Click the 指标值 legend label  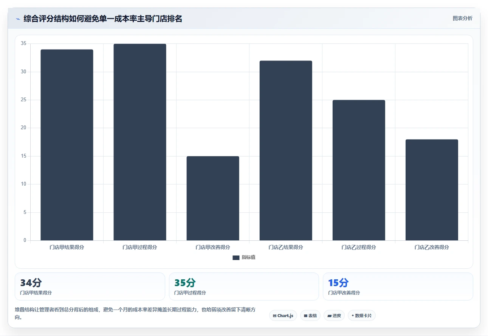click(x=248, y=257)
